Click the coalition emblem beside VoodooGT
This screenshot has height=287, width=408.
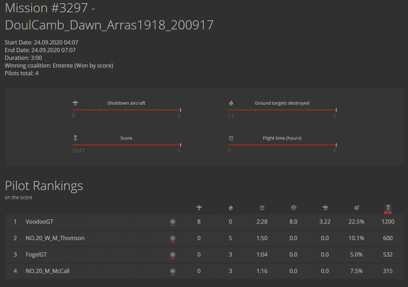tap(173, 222)
